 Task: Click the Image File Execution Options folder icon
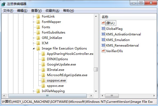point(38,48)
